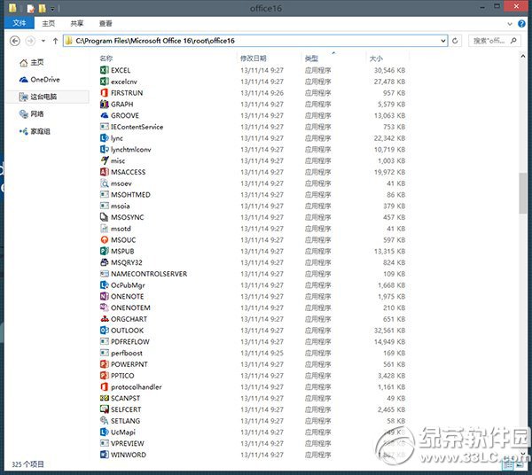Click the WINWORD application icon
The image size is (532, 475).
[x=104, y=455]
